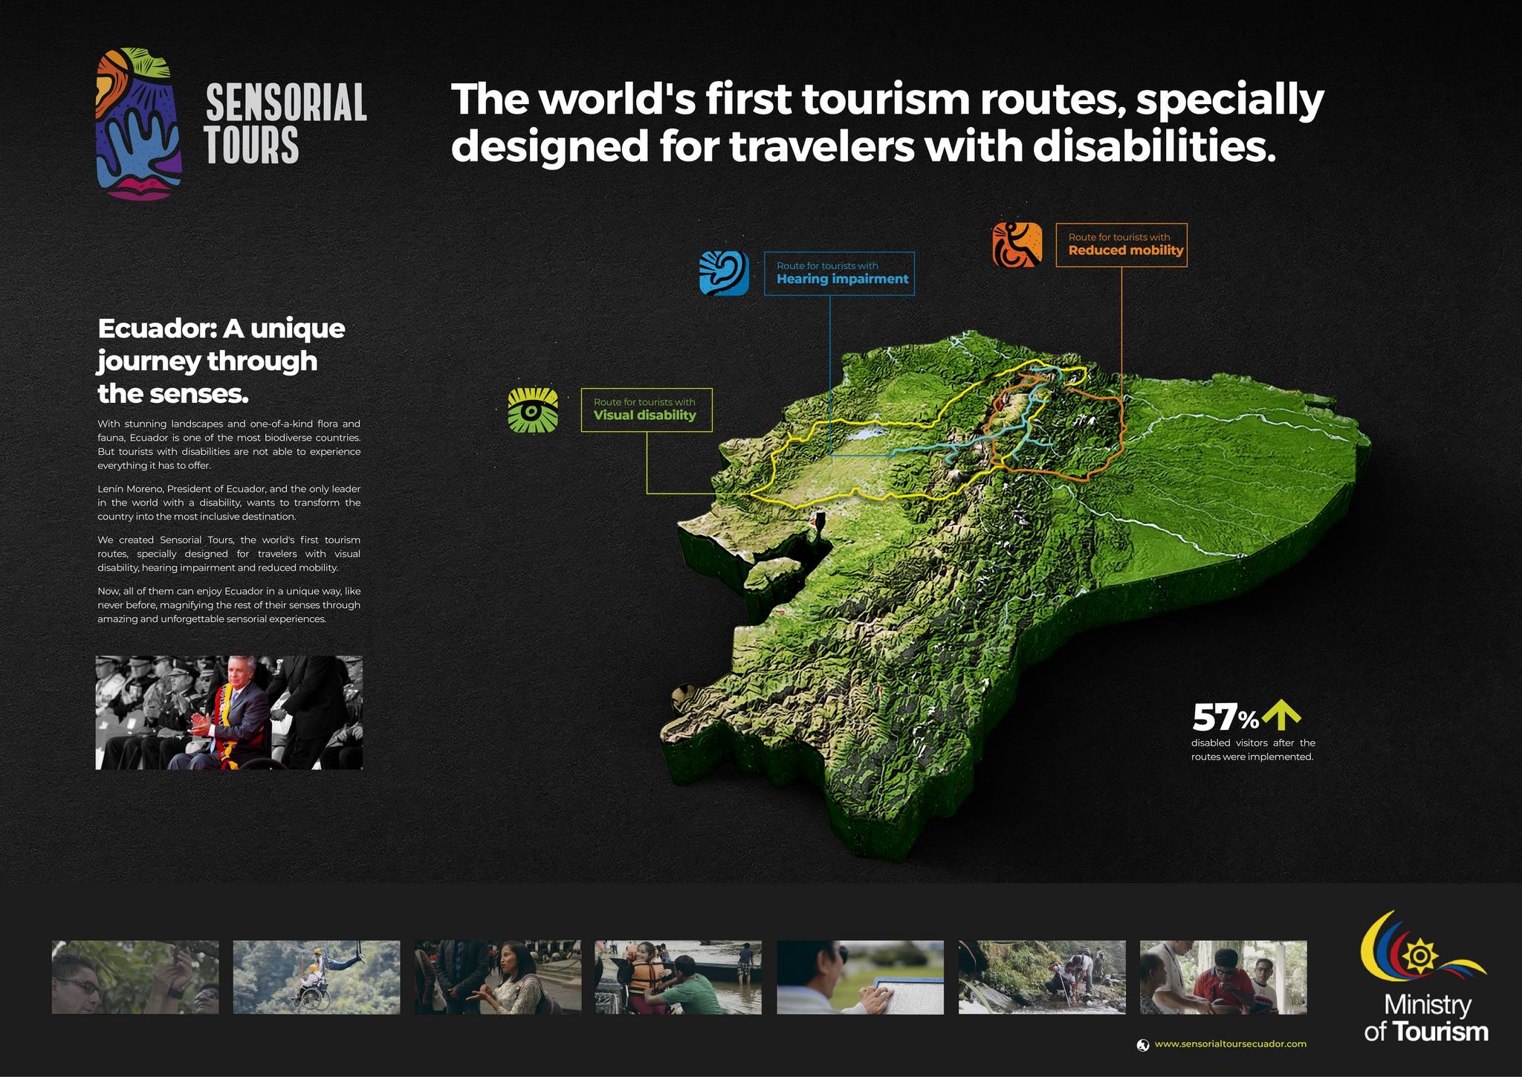Select the Reduced mobility route label

pos(1121,245)
